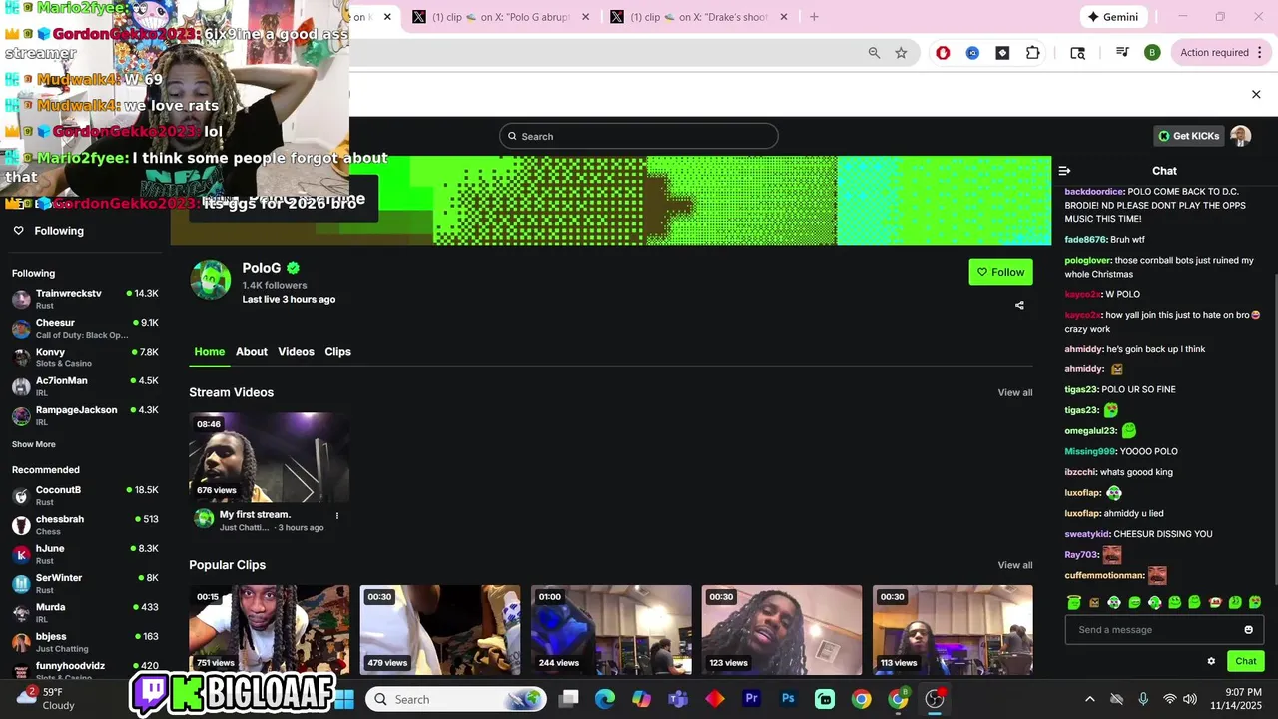Expand the following list with Show More

point(34,444)
